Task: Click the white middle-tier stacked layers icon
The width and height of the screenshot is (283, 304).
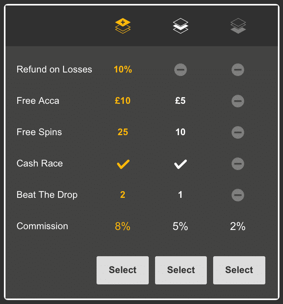Action: 181,26
